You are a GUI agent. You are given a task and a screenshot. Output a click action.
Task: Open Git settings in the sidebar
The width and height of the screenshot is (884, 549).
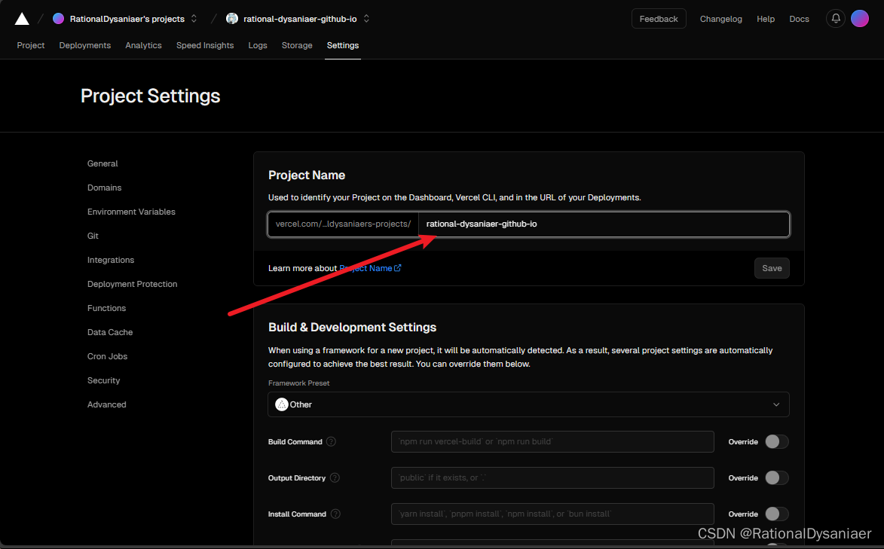click(93, 236)
